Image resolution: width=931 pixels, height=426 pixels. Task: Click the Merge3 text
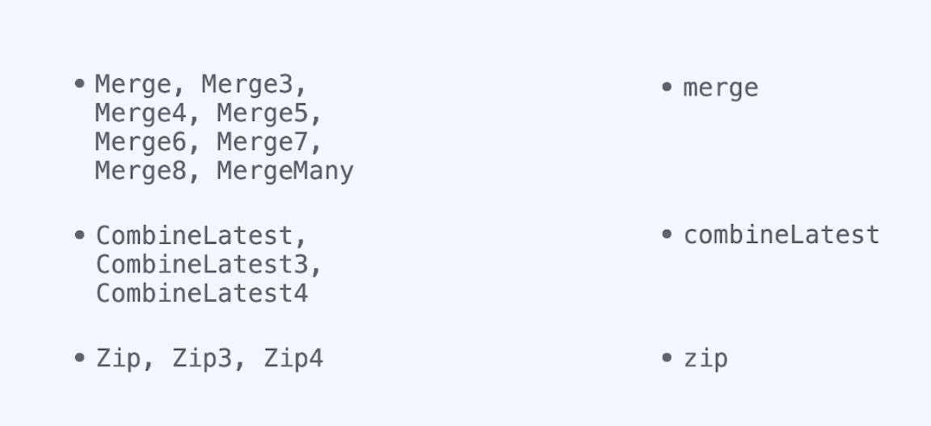pyautogui.click(x=247, y=85)
